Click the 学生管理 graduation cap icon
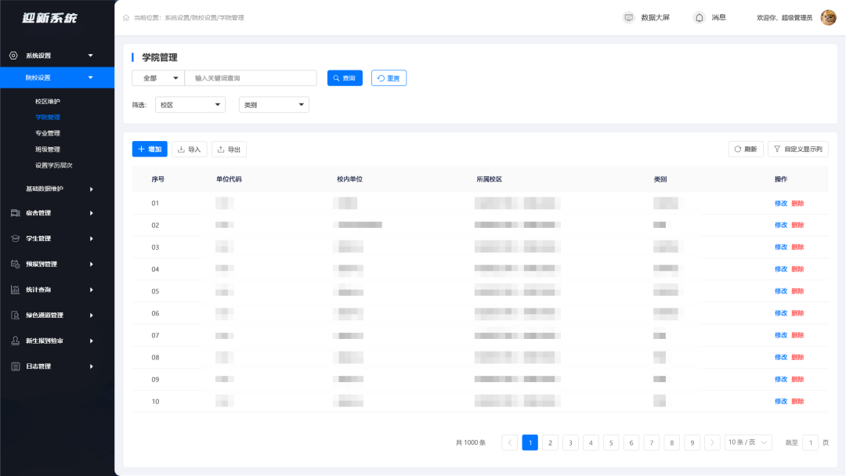Viewport: 846px width, 476px height. pyautogui.click(x=15, y=238)
